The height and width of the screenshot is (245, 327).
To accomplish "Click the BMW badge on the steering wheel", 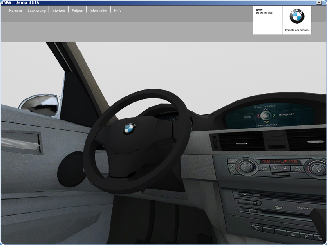I will coord(129,129).
